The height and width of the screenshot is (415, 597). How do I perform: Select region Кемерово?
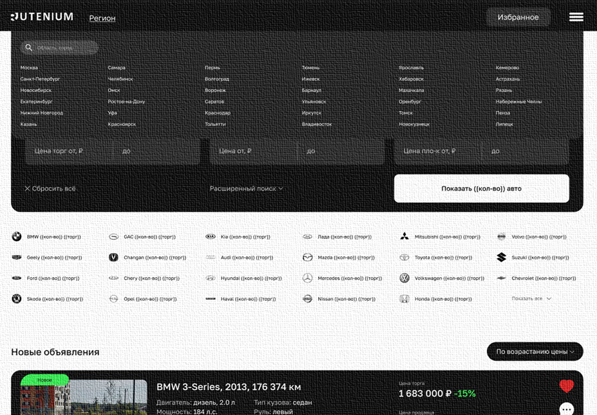point(507,68)
